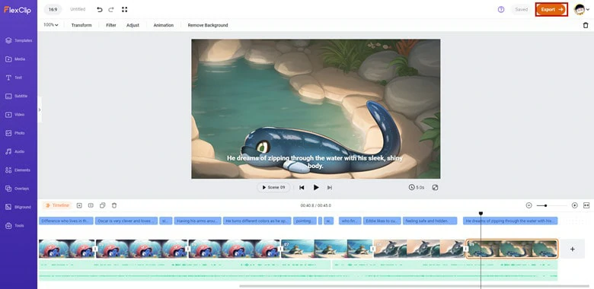Open the Bkground panel in sidebar
This screenshot has width=594, height=289.
coord(18,207)
